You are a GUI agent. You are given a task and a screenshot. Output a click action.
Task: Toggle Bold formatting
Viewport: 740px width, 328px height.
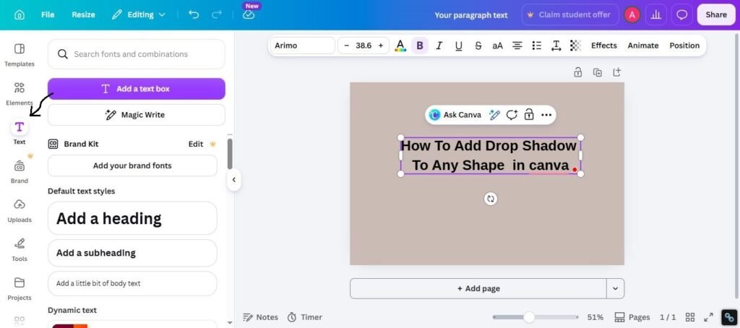coord(420,46)
